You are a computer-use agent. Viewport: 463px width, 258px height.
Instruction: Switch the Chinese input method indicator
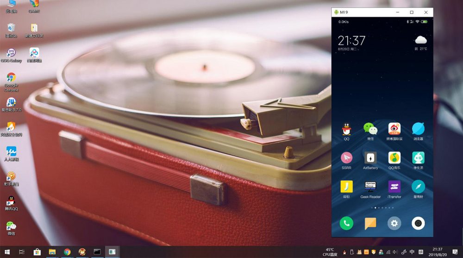coord(412,252)
